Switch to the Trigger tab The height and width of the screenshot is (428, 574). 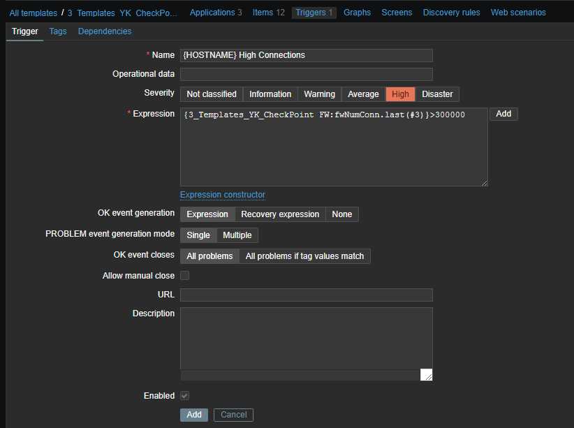click(x=24, y=31)
